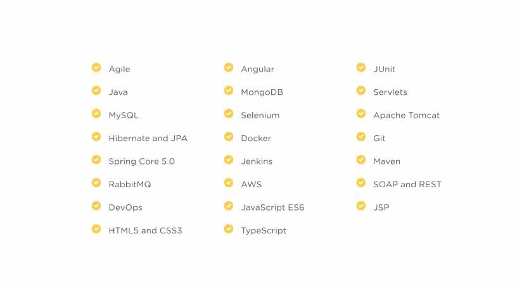Click the checkmark next to Jenkins
Viewport: 517px width, 291px height.
click(x=229, y=160)
